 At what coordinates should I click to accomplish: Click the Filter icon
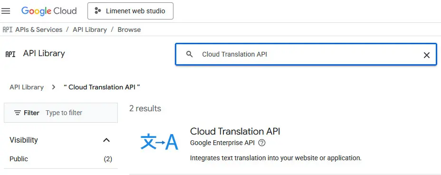[18, 113]
